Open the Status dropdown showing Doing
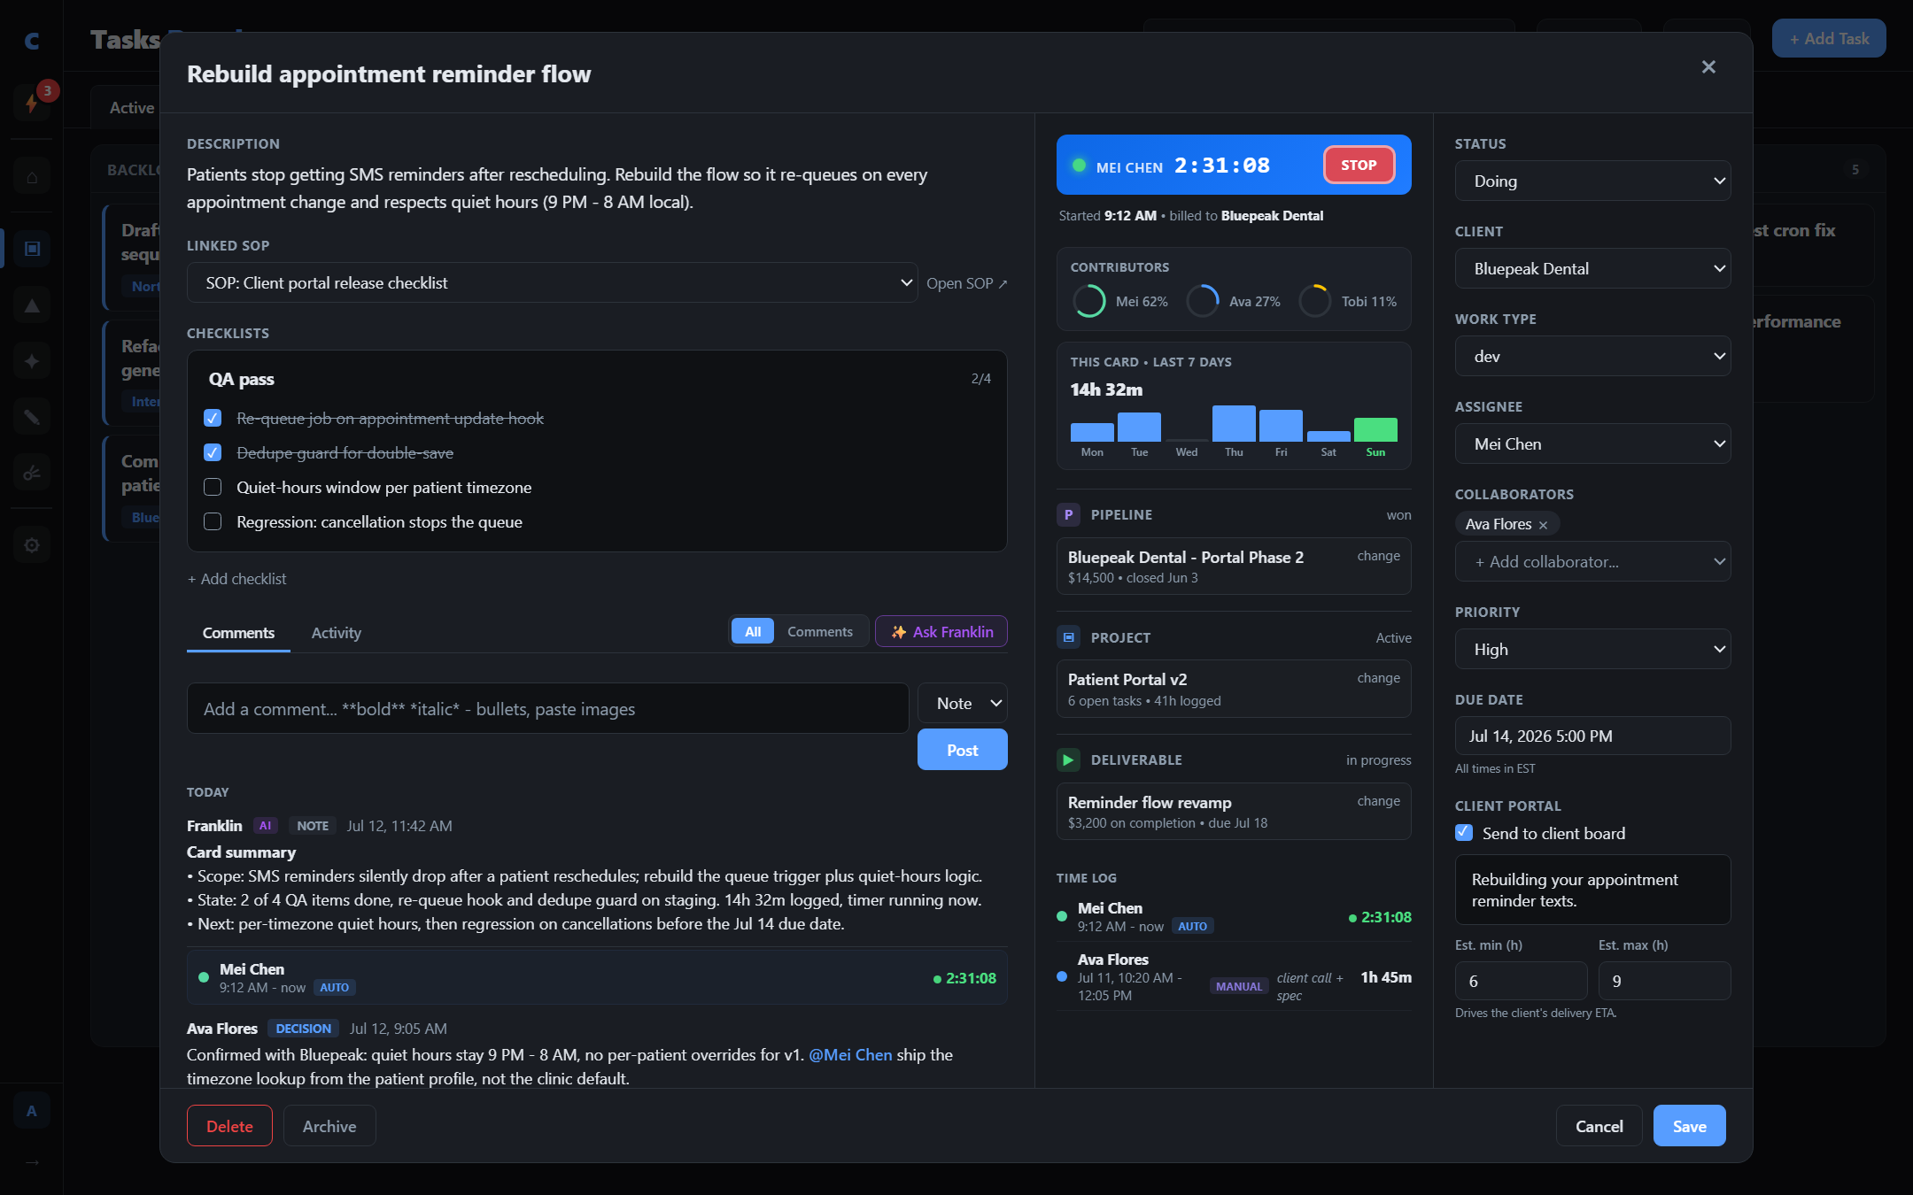The width and height of the screenshot is (1913, 1195). coord(1592,181)
